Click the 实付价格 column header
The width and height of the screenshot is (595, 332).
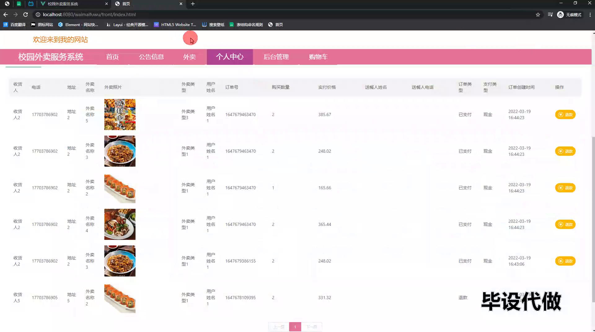pyautogui.click(x=327, y=87)
